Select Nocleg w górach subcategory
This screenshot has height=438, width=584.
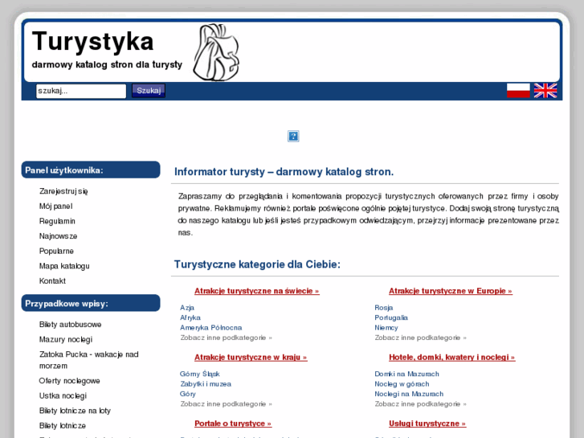click(x=402, y=384)
